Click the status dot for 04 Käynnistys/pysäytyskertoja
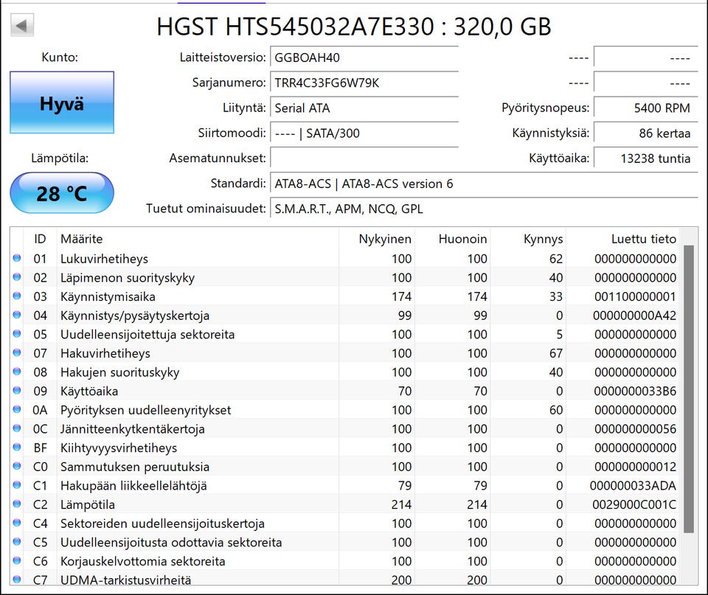The image size is (708, 595). [17, 315]
